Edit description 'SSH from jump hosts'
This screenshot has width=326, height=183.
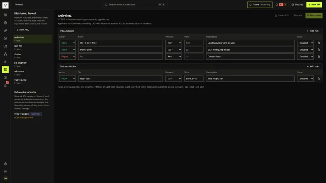coord(250,50)
